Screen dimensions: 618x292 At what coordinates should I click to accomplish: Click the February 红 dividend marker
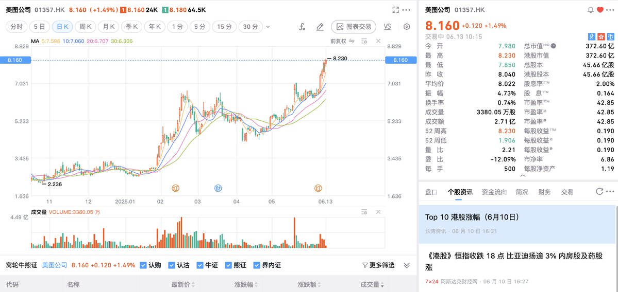175,188
